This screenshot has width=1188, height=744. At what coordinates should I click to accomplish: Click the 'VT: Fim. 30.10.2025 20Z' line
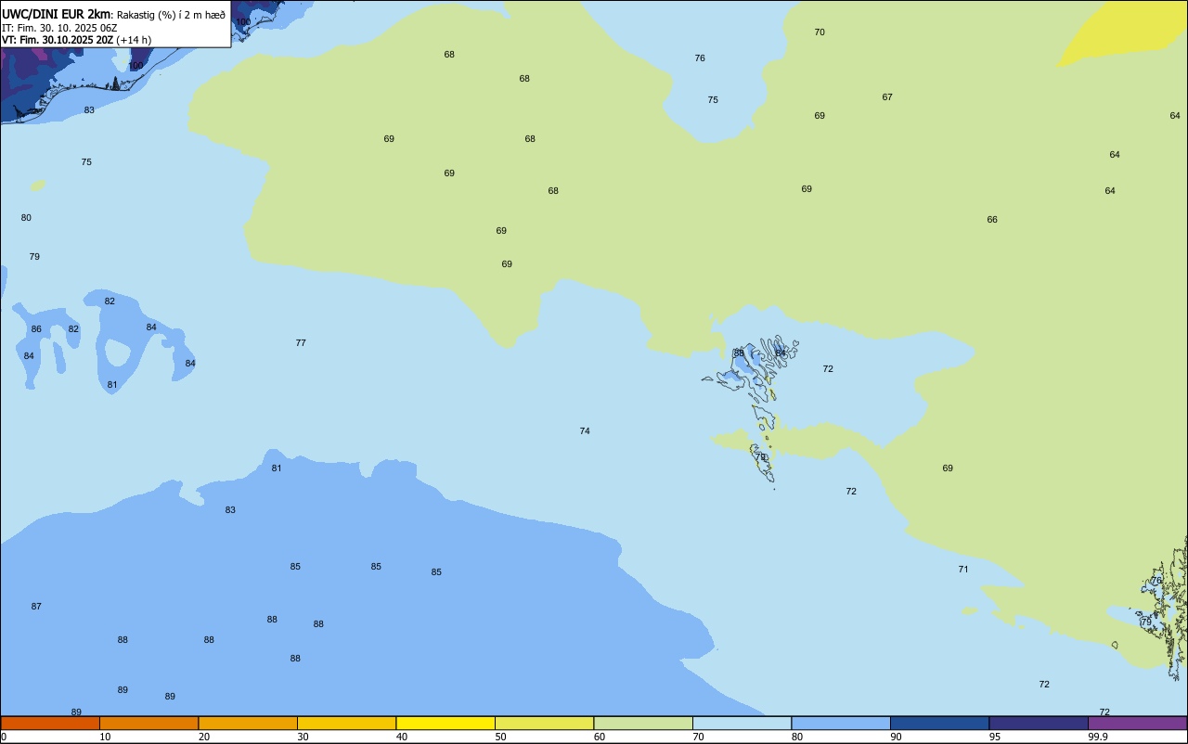point(58,40)
